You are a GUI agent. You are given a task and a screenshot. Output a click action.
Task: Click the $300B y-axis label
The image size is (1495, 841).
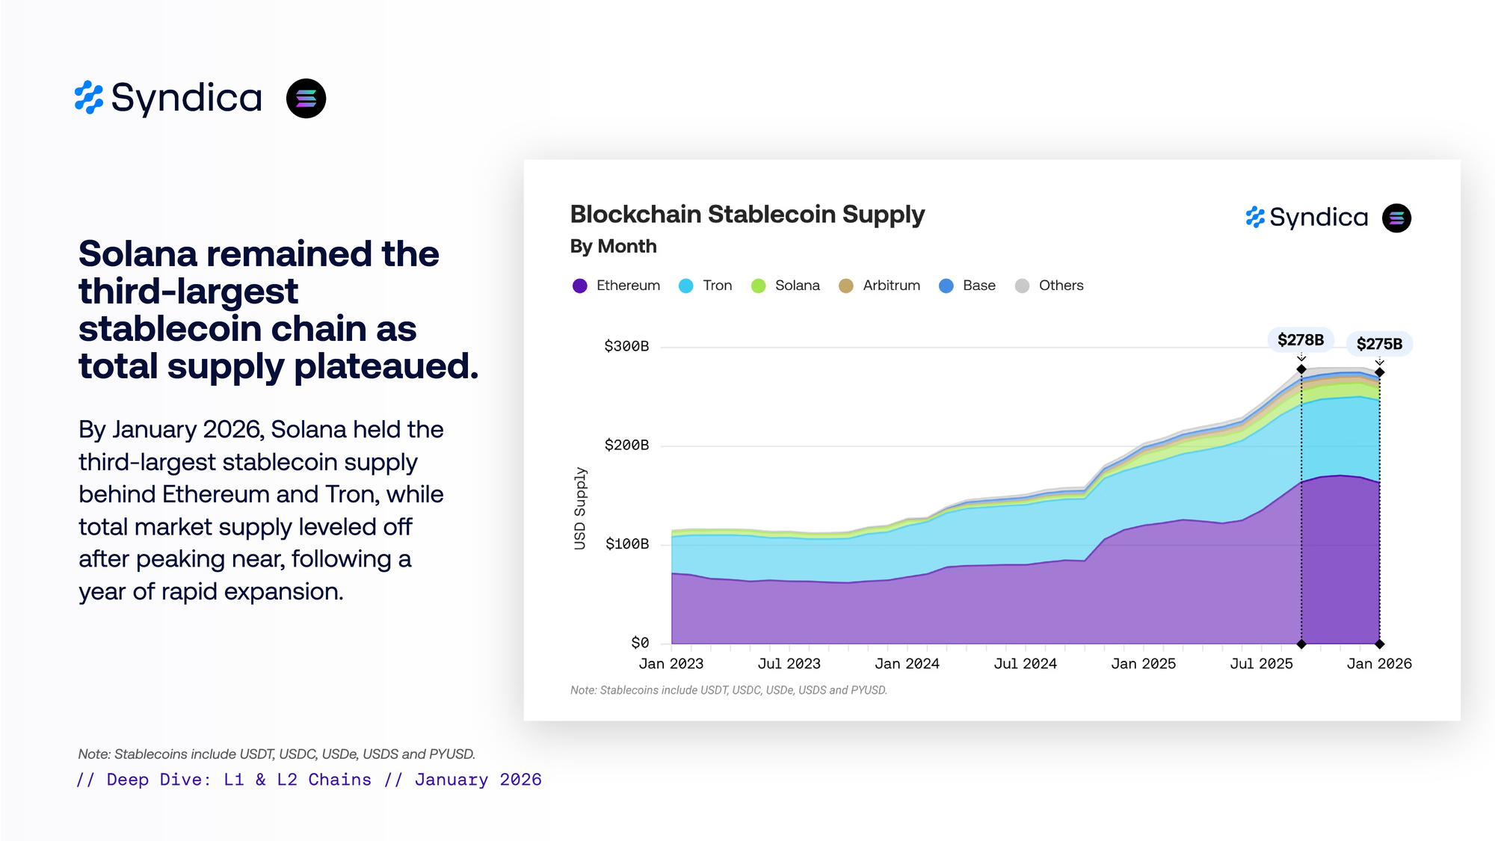pyautogui.click(x=626, y=346)
